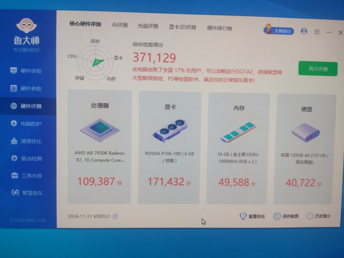
Task: Click the 智慧选车 swirl icon
Action: [x=15, y=192]
